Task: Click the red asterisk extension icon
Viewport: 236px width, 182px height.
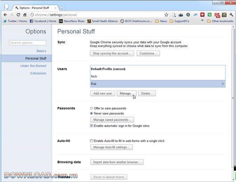Action: tap(203, 15)
